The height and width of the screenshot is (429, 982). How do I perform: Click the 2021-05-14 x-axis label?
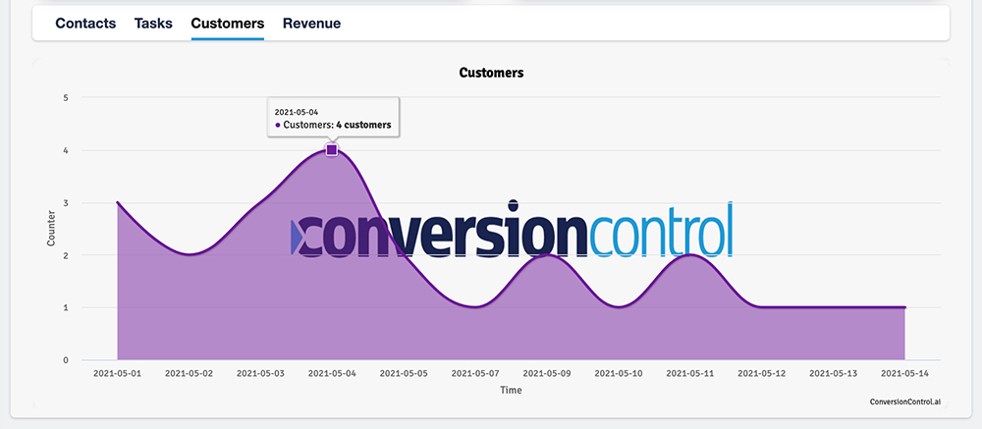(904, 374)
